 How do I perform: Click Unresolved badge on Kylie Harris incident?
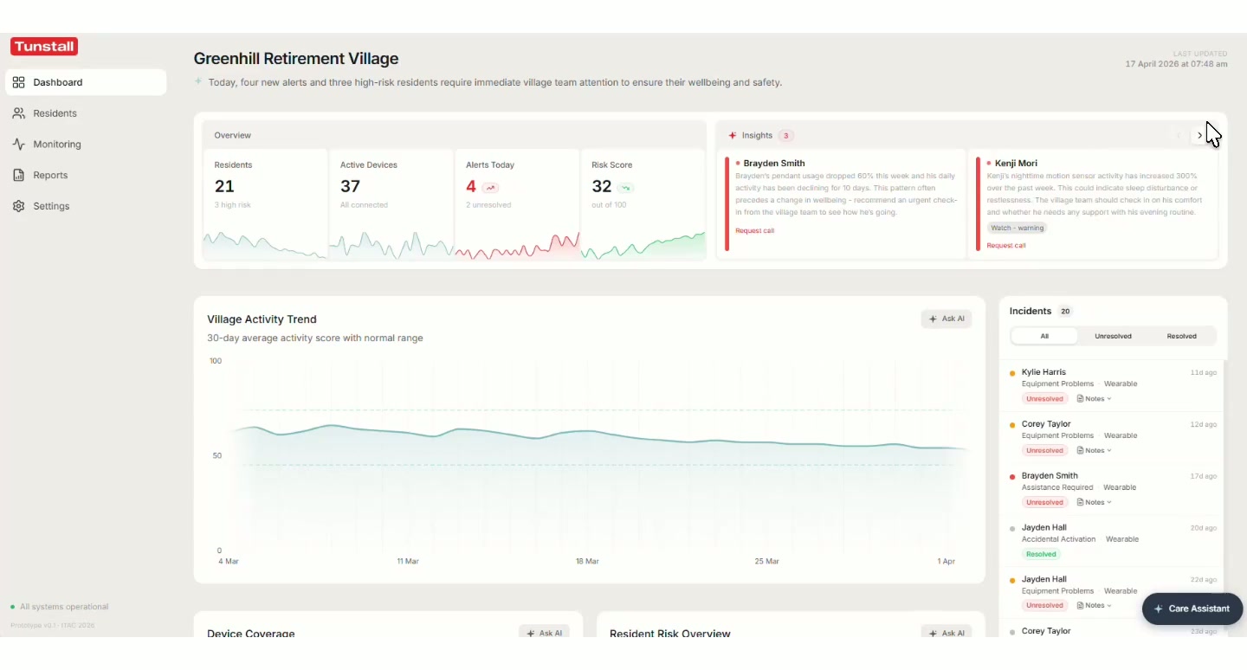[x=1044, y=399]
